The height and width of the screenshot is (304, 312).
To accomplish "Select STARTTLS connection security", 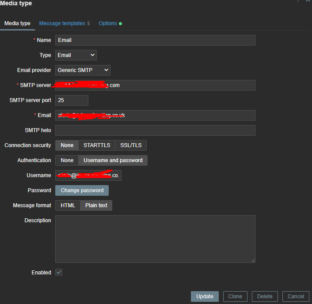I will pos(97,145).
